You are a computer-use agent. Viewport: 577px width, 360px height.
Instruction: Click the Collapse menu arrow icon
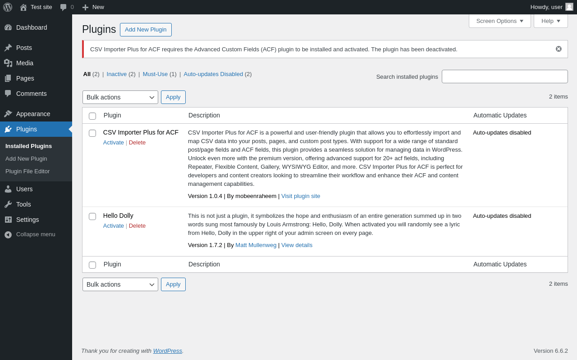8,234
